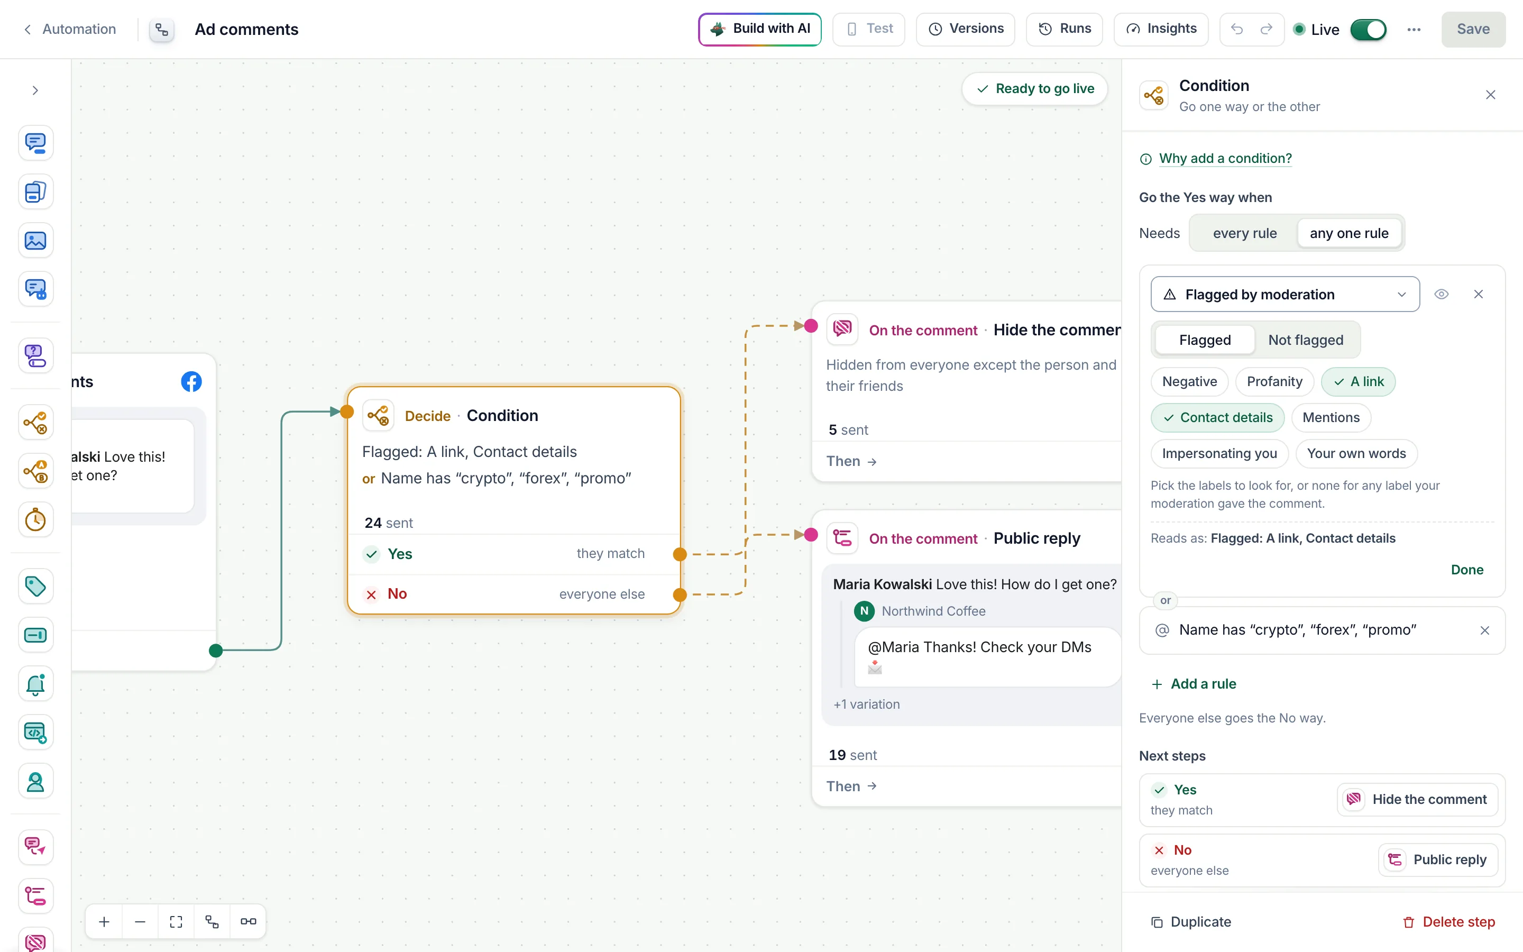Select the image step icon in sidebar
The height and width of the screenshot is (952, 1523).
click(x=35, y=241)
